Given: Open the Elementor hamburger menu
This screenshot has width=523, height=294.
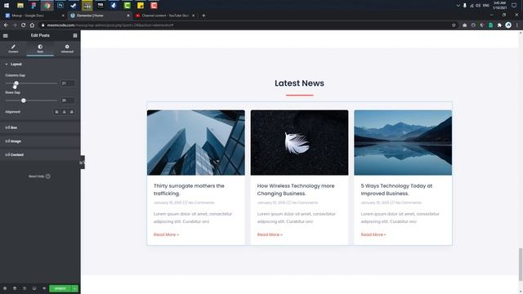Looking at the screenshot, I should point(6,36).
